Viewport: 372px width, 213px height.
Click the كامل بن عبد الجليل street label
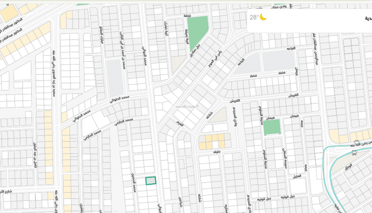coord(35,155)
